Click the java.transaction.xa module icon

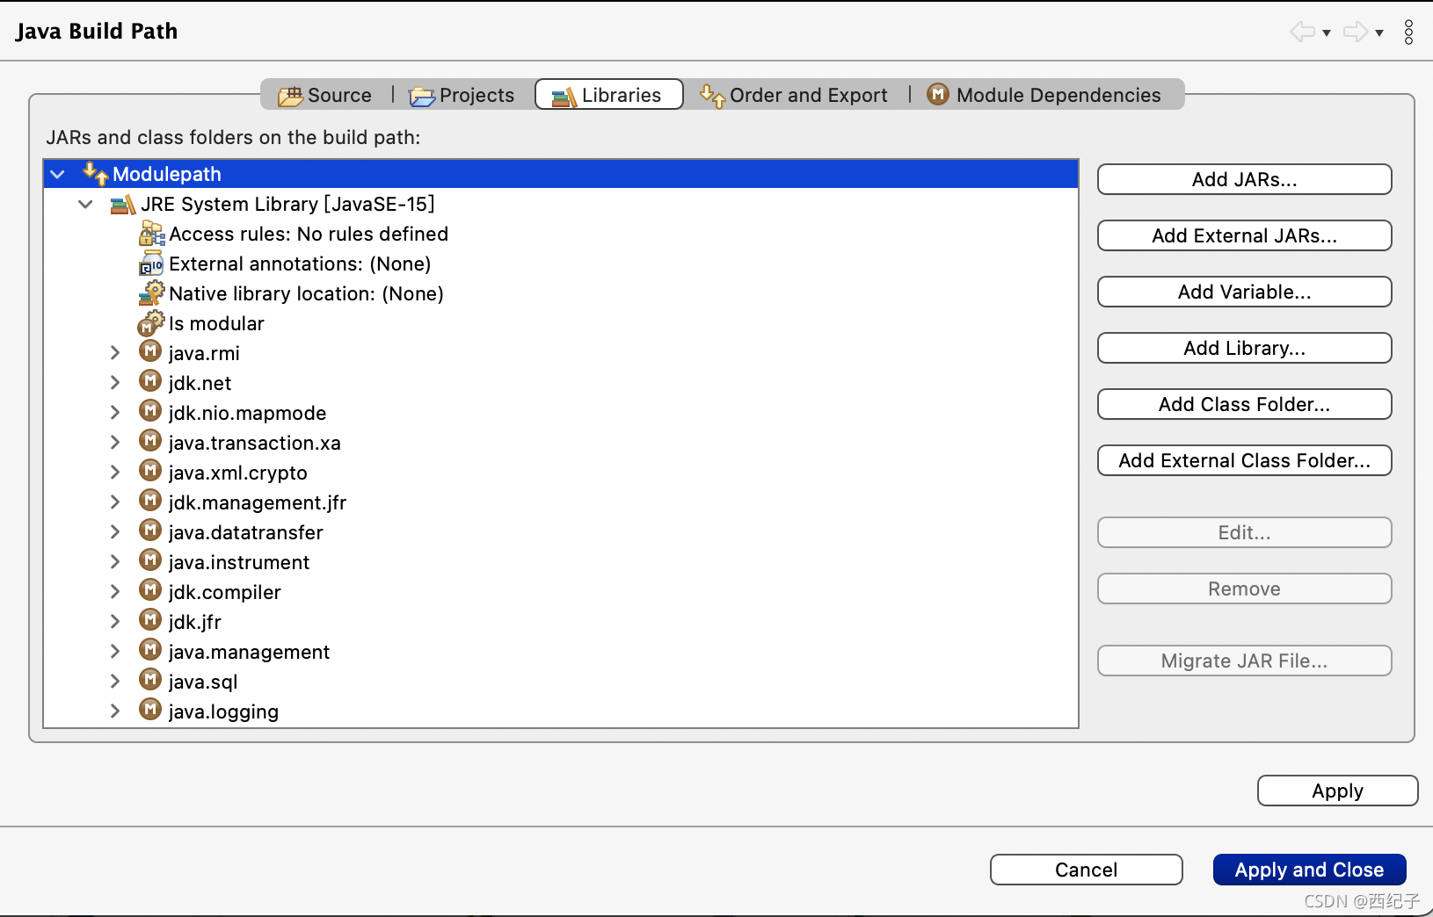tap(150, 441)
